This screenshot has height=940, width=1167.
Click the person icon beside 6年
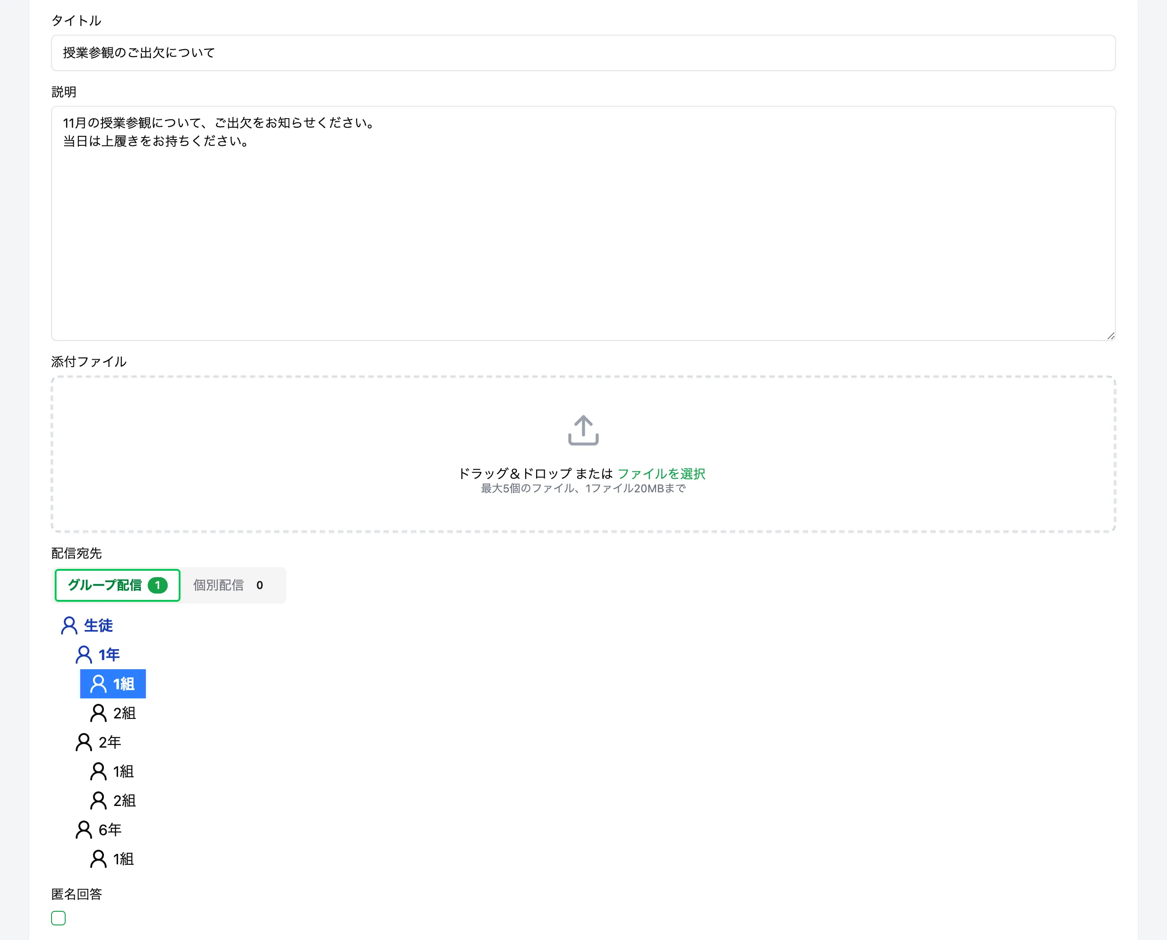point(83,830)
